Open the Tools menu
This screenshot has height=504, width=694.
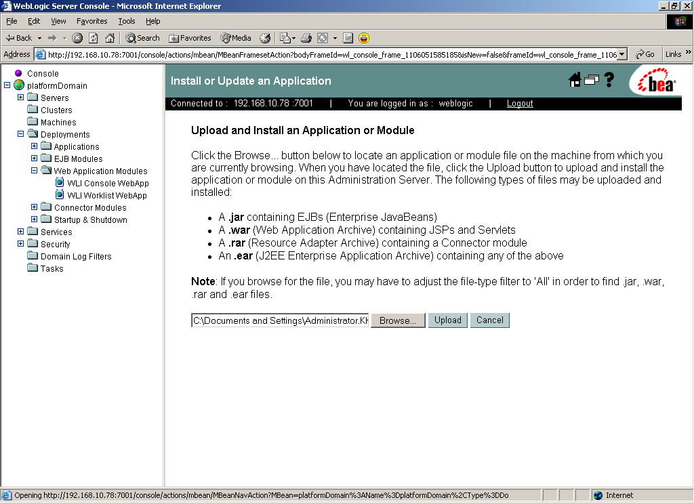click(127, 21)
